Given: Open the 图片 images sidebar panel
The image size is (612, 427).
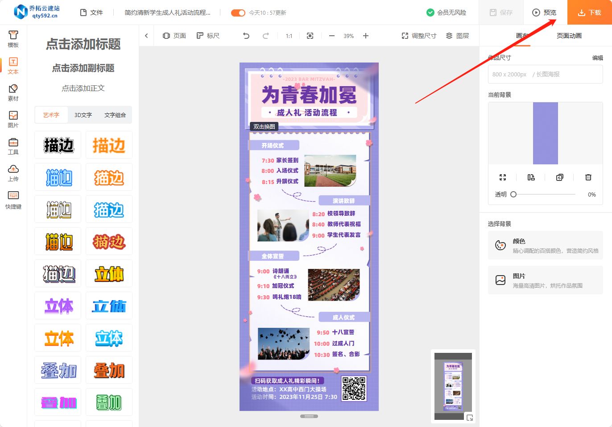Looking at the screenshot, I should tap(13, 120).
